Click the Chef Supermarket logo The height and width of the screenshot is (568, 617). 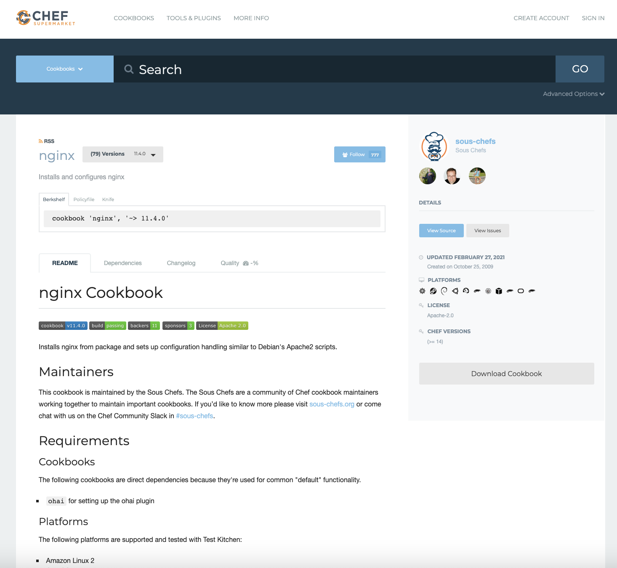(x=46, y=18)
